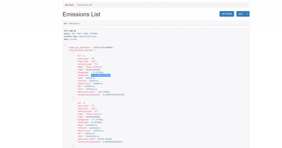Open the Api Root breadcrumb link
This screenshot has width=282, height=148.
[69, 5]
